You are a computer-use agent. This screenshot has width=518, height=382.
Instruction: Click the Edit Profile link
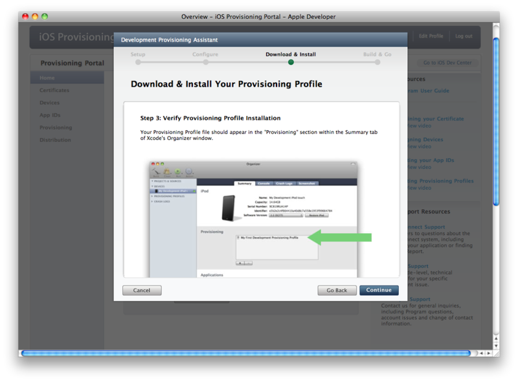tap(431, 36)
